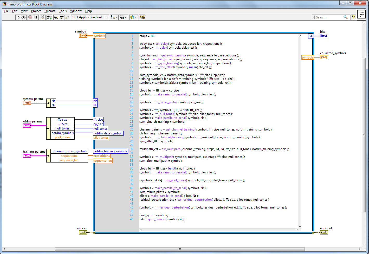This screenshot has width=369, height=254.
Task: Click in the Search input field
Action: (x=329, y=17)
